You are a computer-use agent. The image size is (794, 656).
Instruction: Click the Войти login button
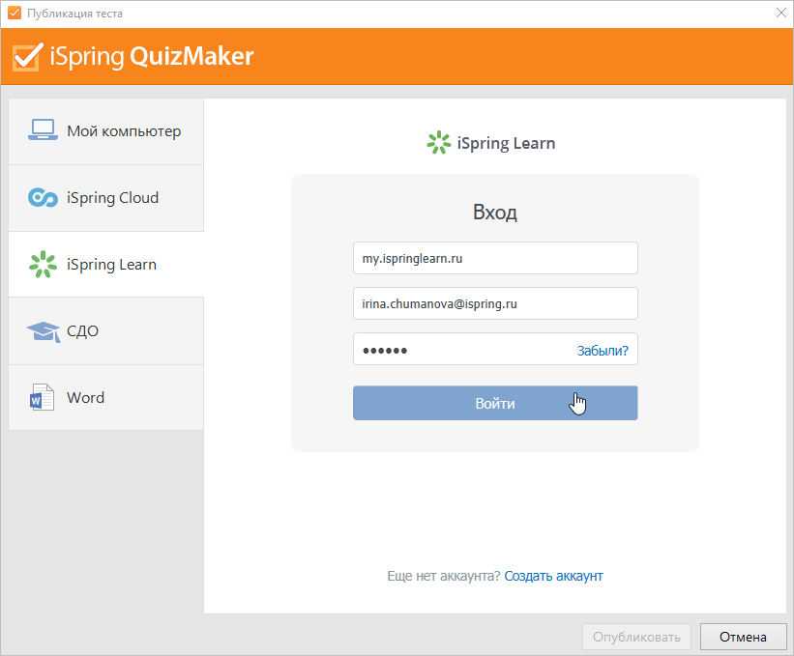(495, 403)
